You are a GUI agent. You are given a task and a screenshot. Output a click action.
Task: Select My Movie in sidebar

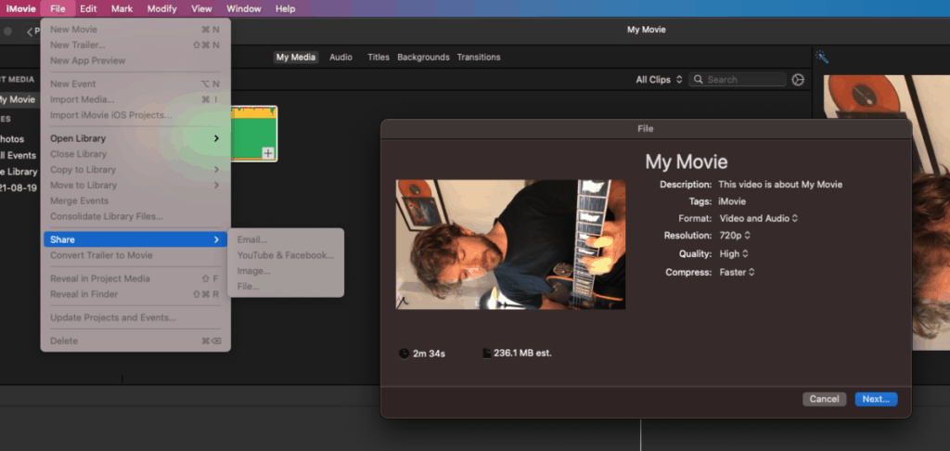[x=19, y=99]
